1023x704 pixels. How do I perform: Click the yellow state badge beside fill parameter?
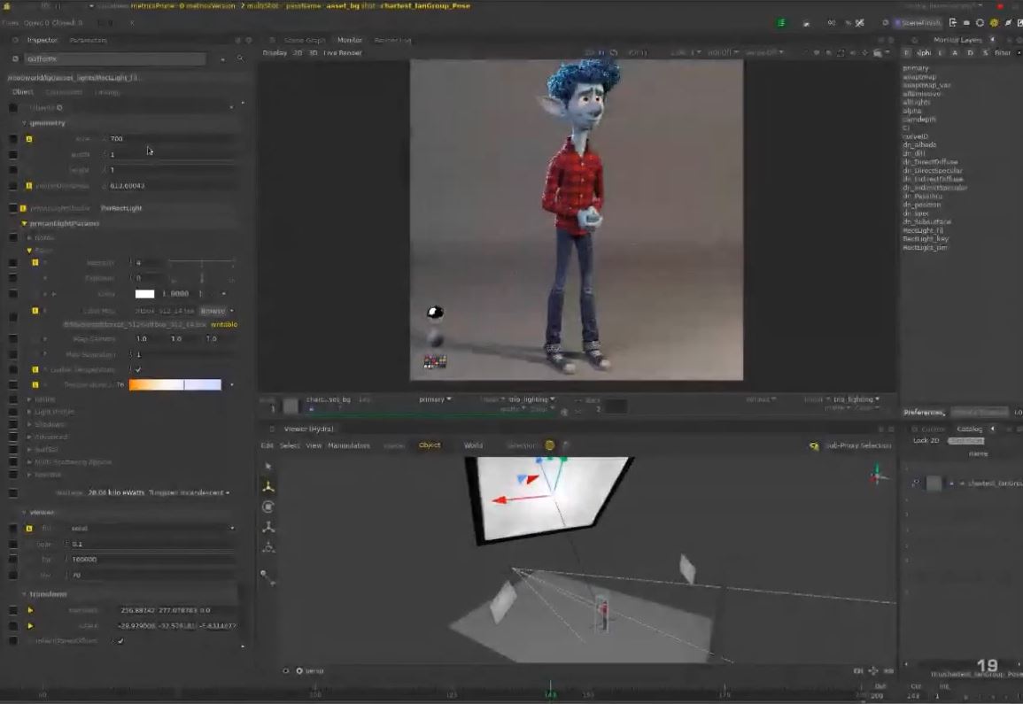(x=28, y=528)
